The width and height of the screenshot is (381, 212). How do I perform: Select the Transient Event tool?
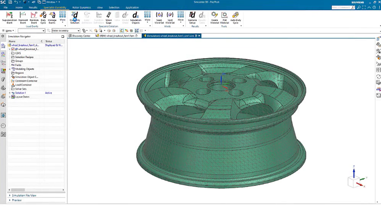click(23, 18)
